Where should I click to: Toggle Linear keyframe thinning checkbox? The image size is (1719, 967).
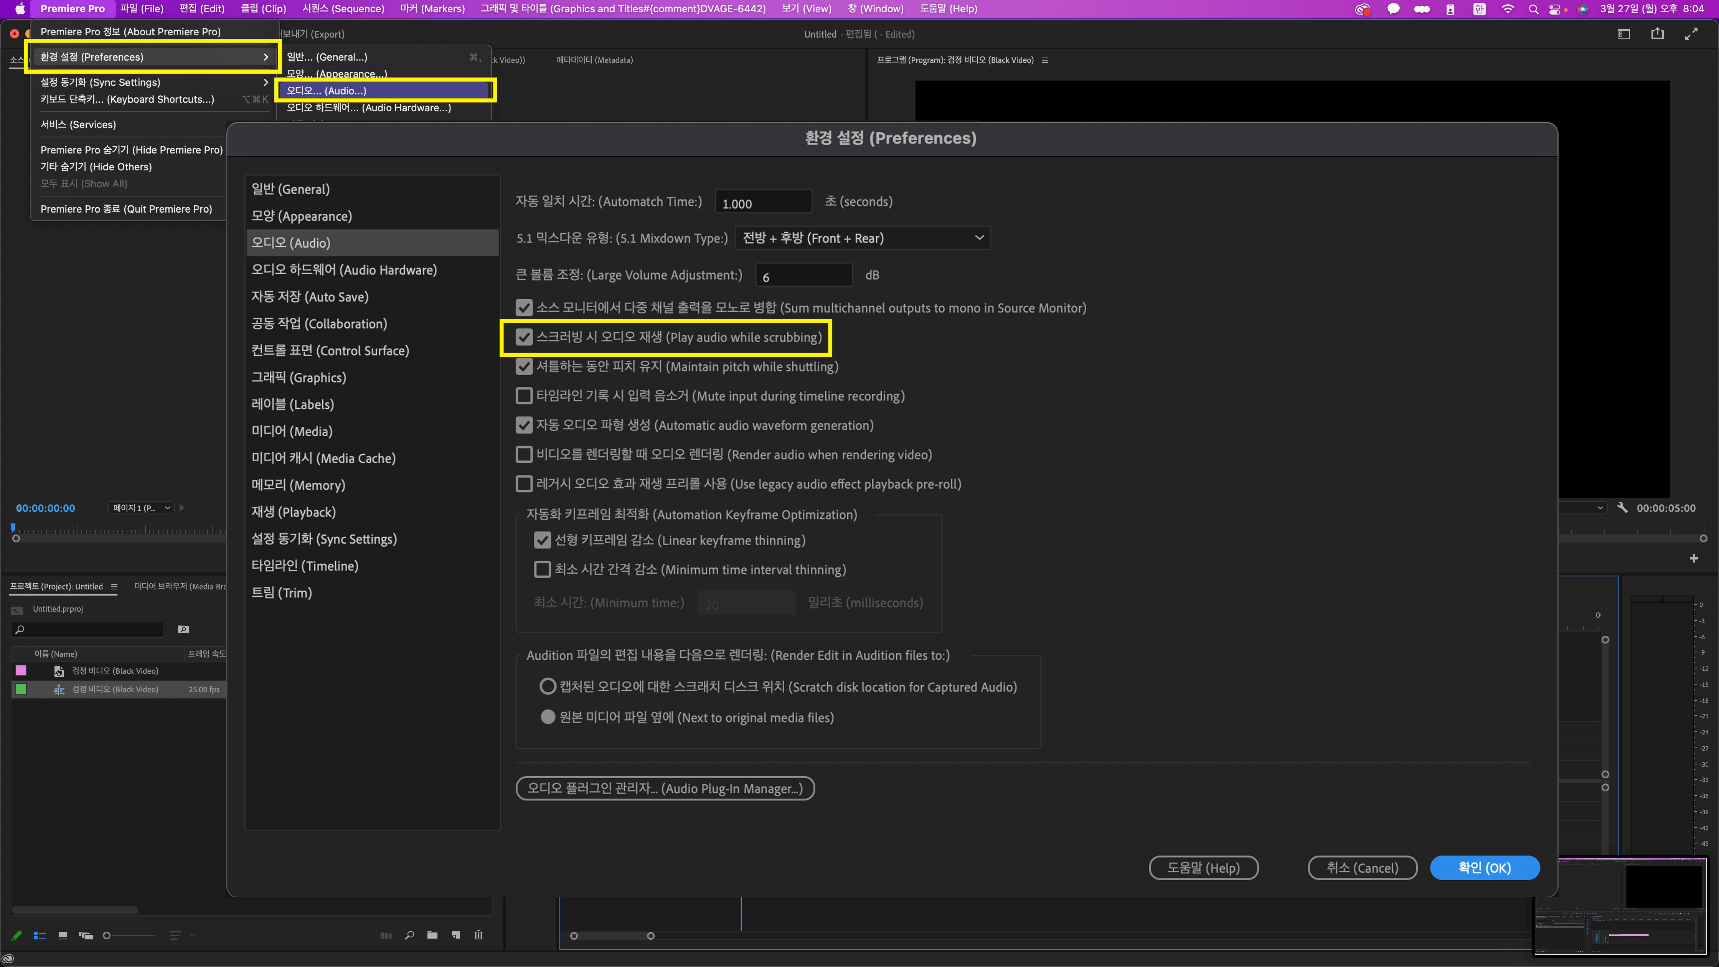542,540
